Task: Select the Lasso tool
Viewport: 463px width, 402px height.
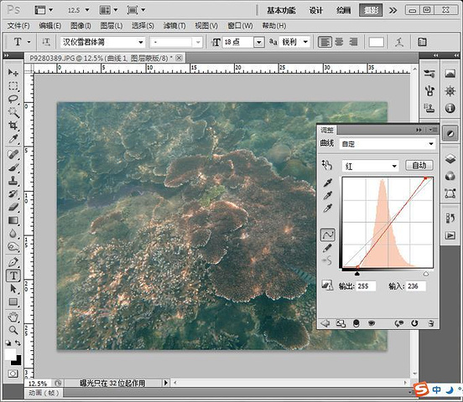Action: [x=13, y=99]
